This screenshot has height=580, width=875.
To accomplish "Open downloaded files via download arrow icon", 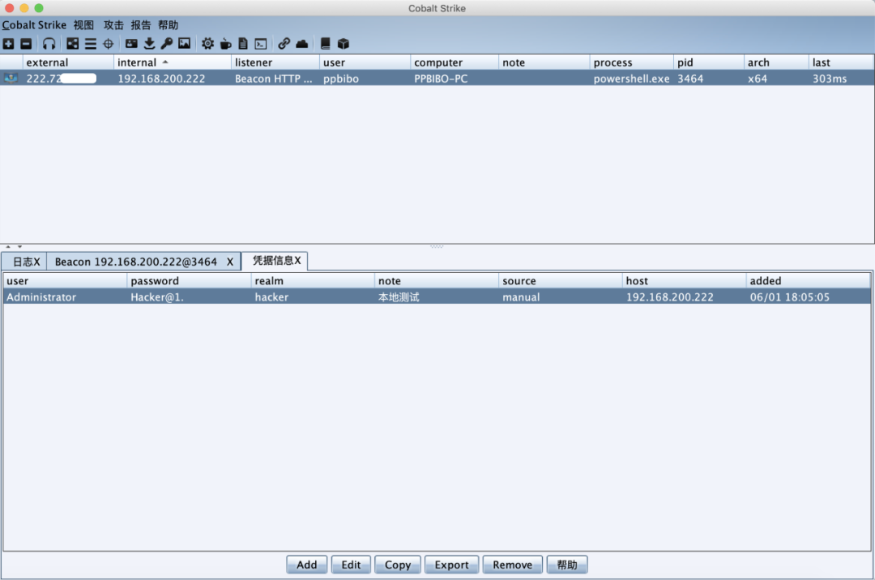I will (x=149, y=44).
